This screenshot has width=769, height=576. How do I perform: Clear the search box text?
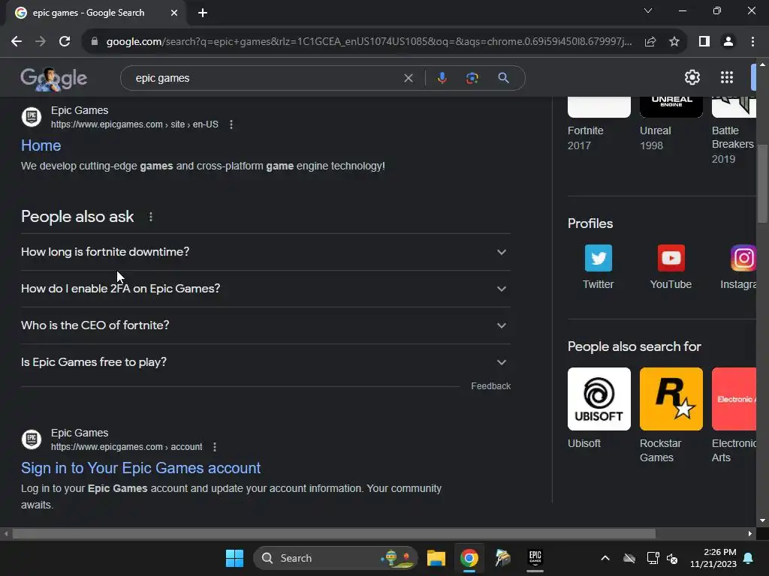click(x=408, y=78)
